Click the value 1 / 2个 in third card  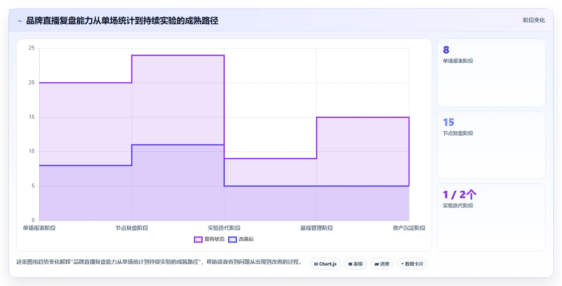[460, 194]
